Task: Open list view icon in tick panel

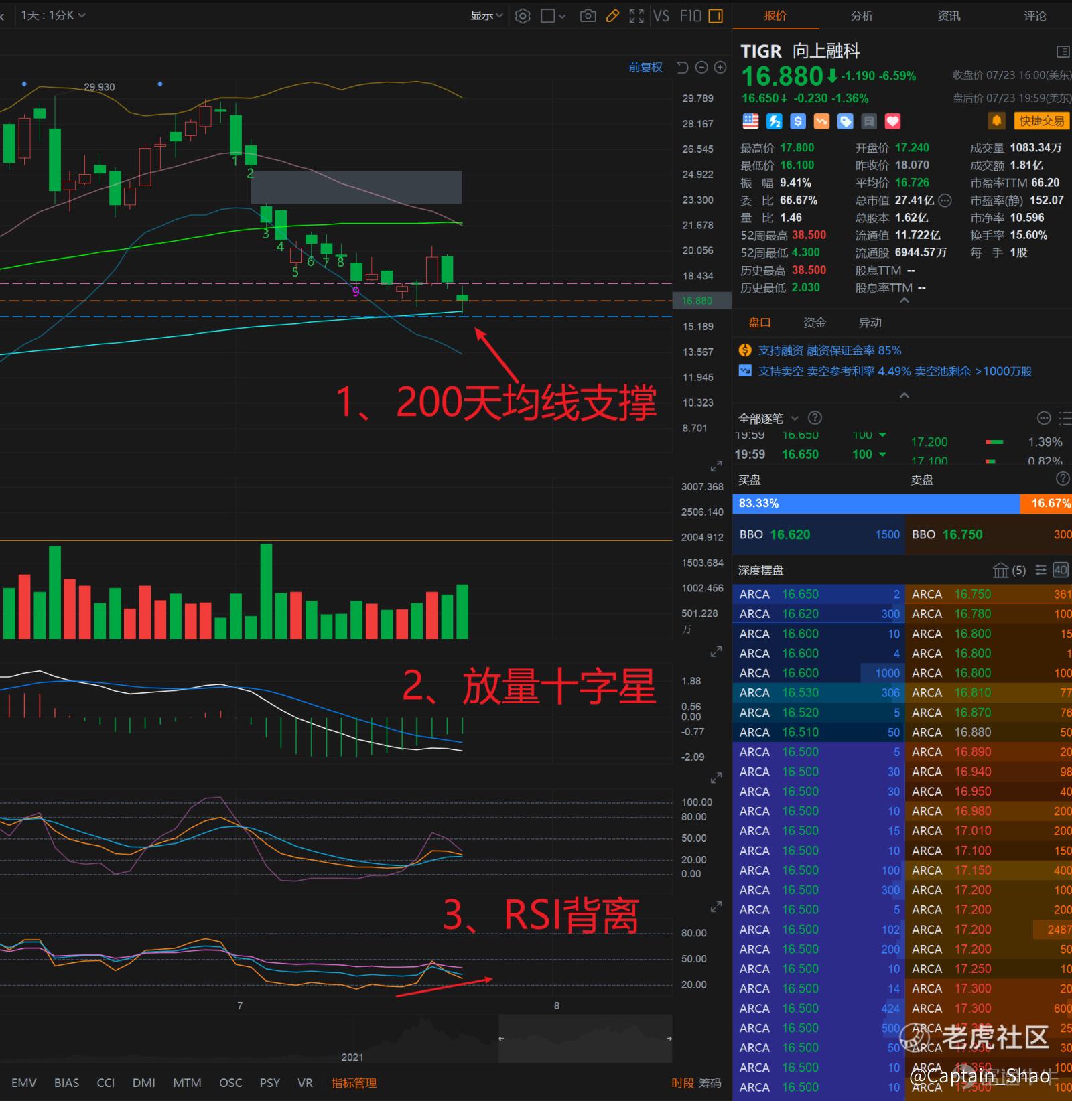Action: tap(1065, 419)
